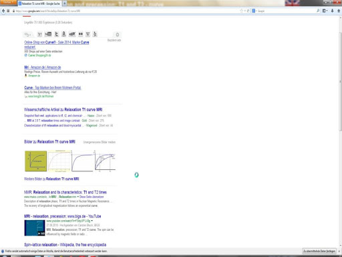Click the Amazon icon in search shortcuts row
Screen dimensions: 342x257
(x=64, y=34)
